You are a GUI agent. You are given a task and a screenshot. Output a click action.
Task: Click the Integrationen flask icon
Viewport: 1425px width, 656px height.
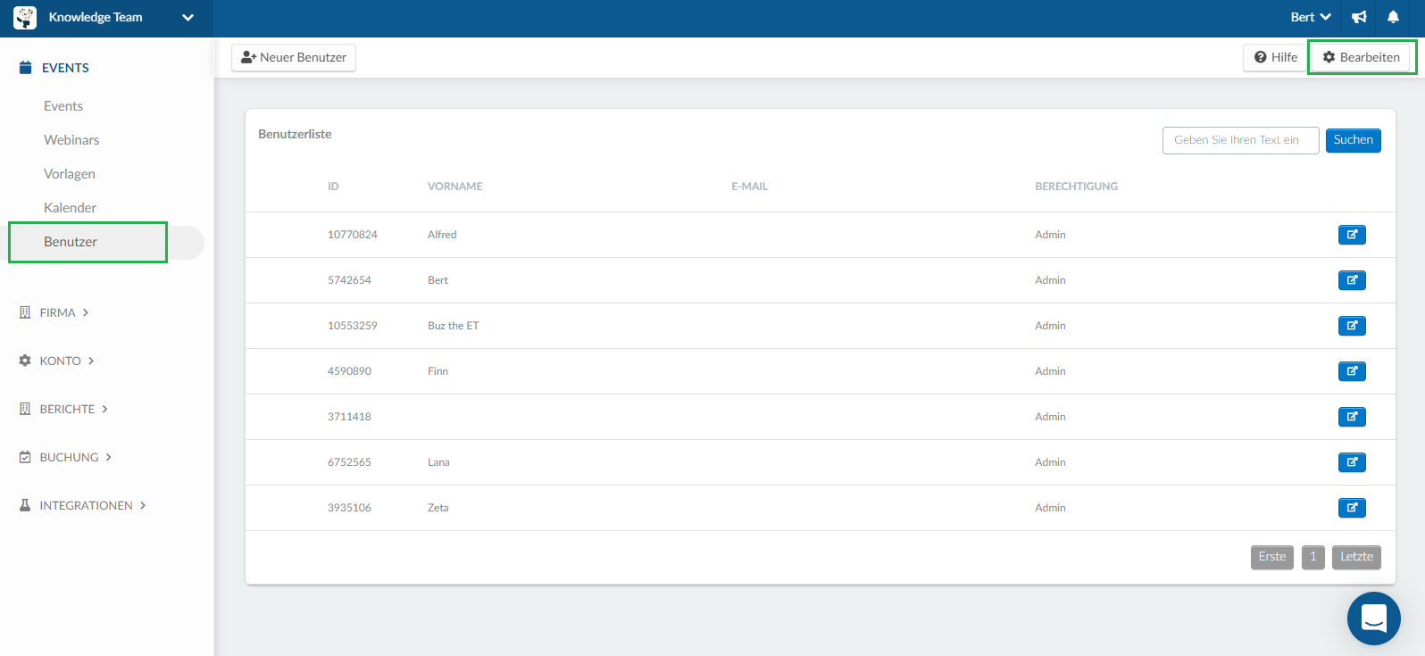[x=25, y=505]
